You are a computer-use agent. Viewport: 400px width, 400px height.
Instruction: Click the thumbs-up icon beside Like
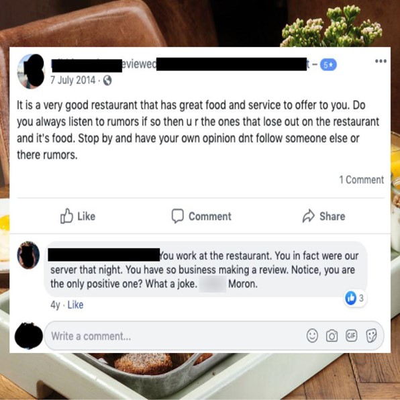pos(66,216)
